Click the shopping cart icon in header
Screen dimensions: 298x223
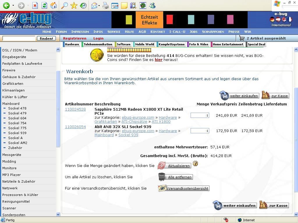point(242,38)
